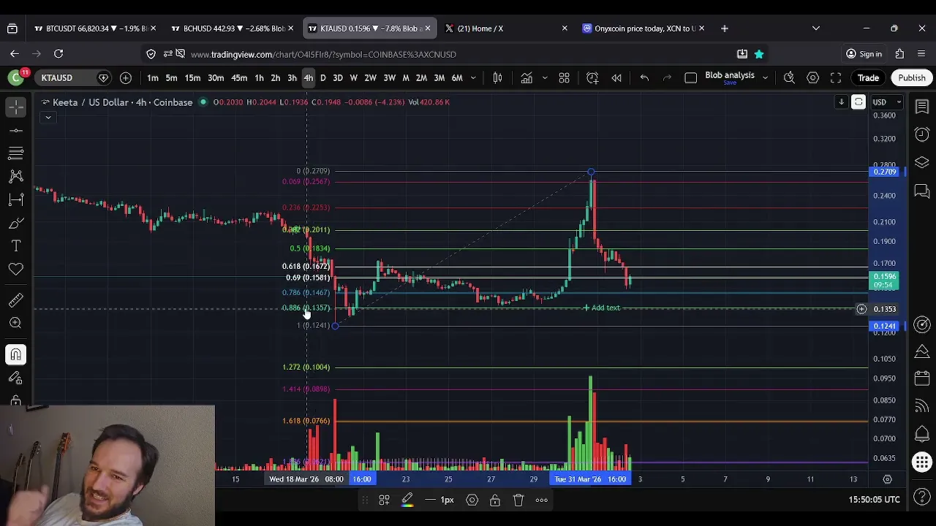The width and height of the screenshot is (936, 526).
Task: Open Notifications bell in right sidebar
Action: pos(922,434)
